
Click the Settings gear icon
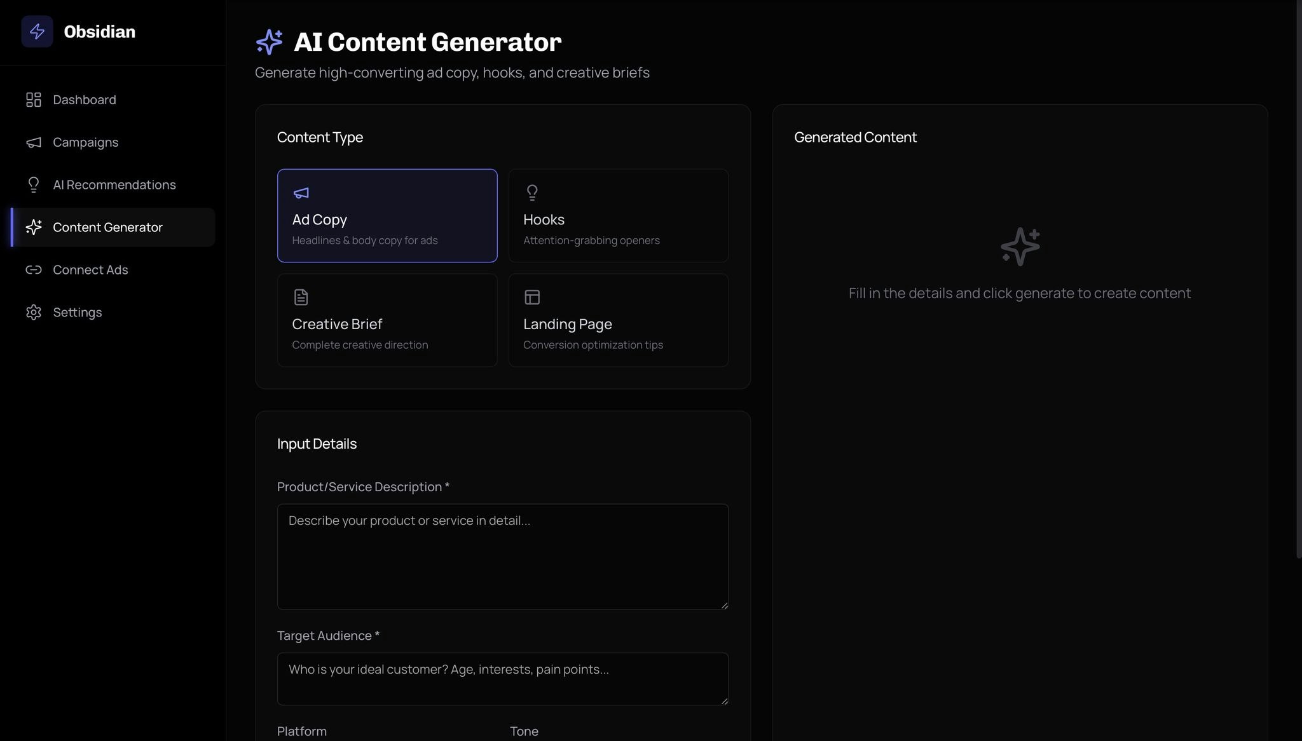[x=33, y=313]
